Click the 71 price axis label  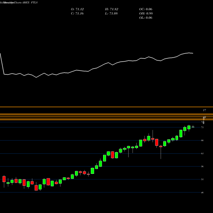point(202,127)
